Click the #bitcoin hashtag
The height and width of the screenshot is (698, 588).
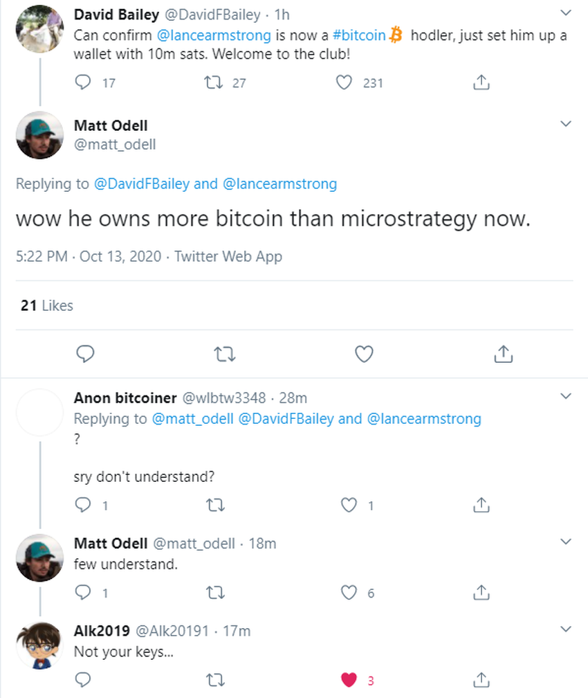click(362, 35)
